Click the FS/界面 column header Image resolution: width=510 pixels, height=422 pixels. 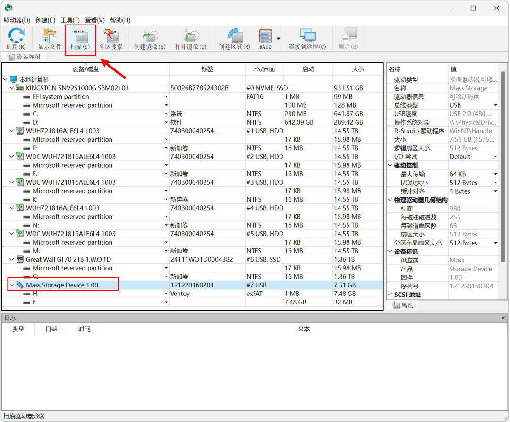[264, 69]
